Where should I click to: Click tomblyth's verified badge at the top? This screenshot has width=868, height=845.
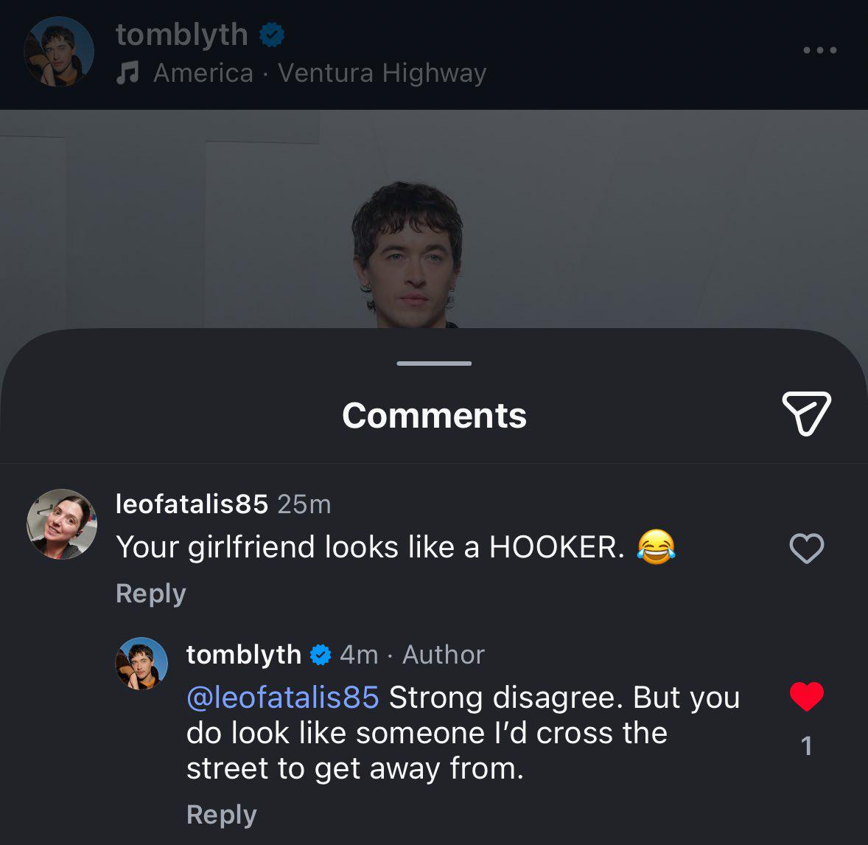click(x=272, y=34)
